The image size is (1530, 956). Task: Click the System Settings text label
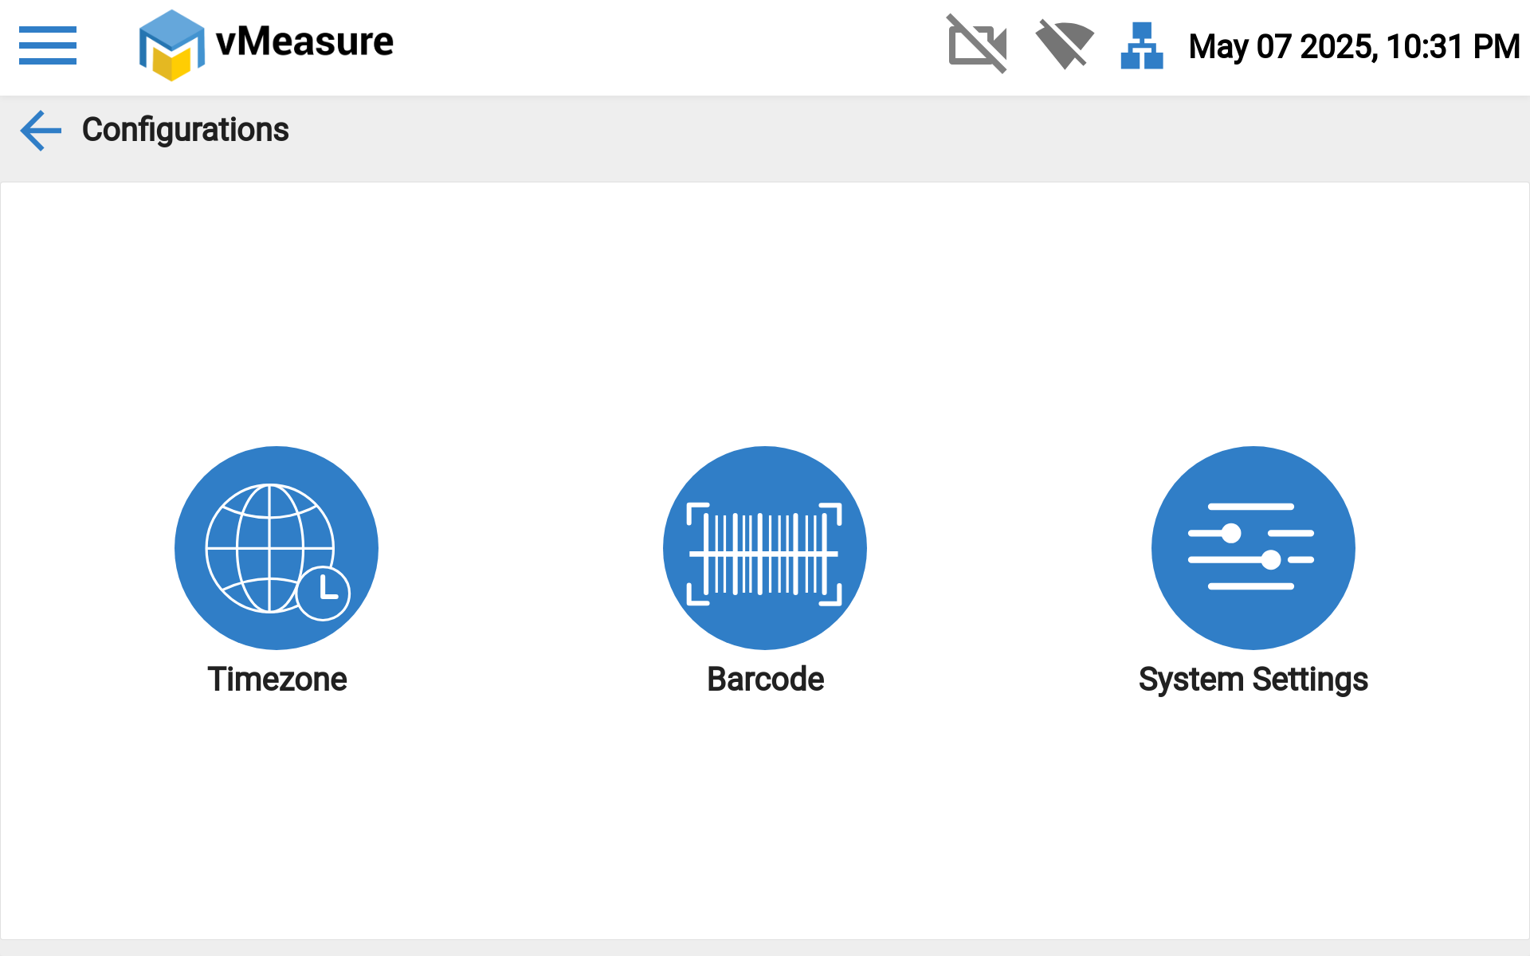(1253, 680)
